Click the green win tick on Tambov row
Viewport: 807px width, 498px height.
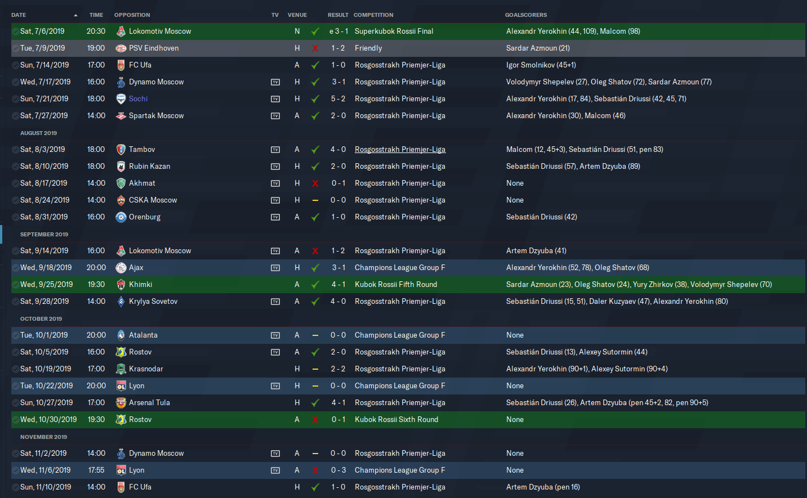[315, 150]
